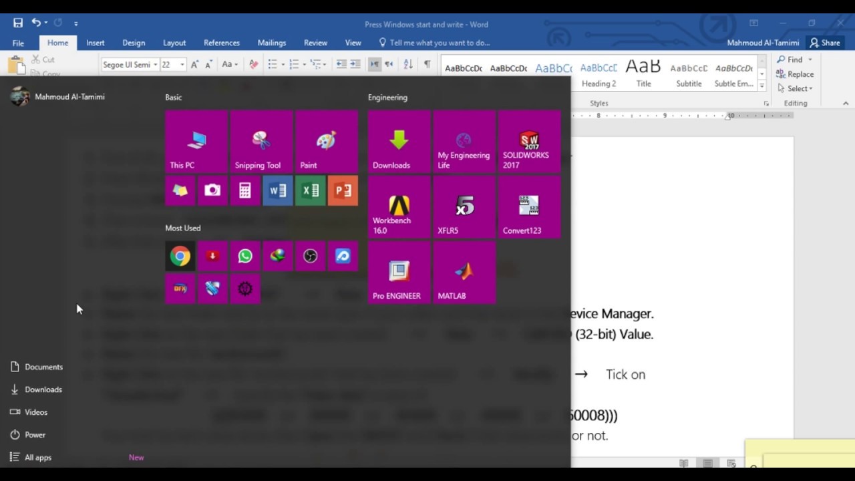Launch the WhatsApp tile
Screen dimensions: 855x481
pyautogui.click(x=245, y=256)
